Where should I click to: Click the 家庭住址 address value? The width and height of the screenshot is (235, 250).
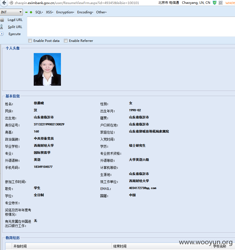pos(149,131)
